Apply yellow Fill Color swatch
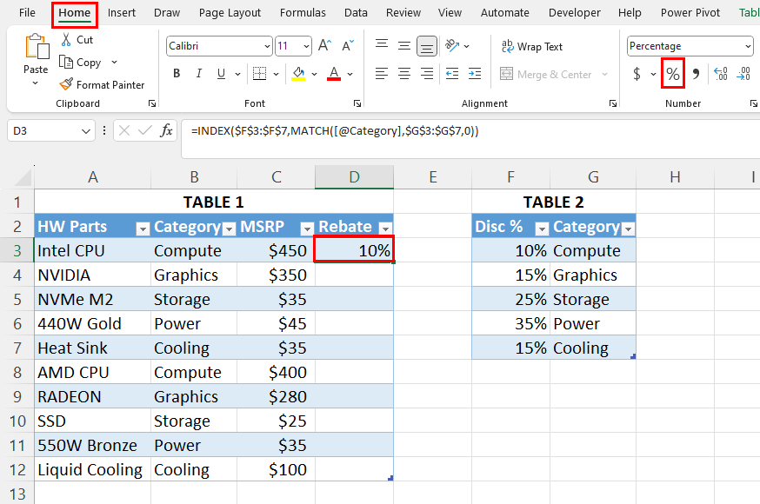Screen dimensions: 760x504 pyautogui.click(x=298, y=74)
